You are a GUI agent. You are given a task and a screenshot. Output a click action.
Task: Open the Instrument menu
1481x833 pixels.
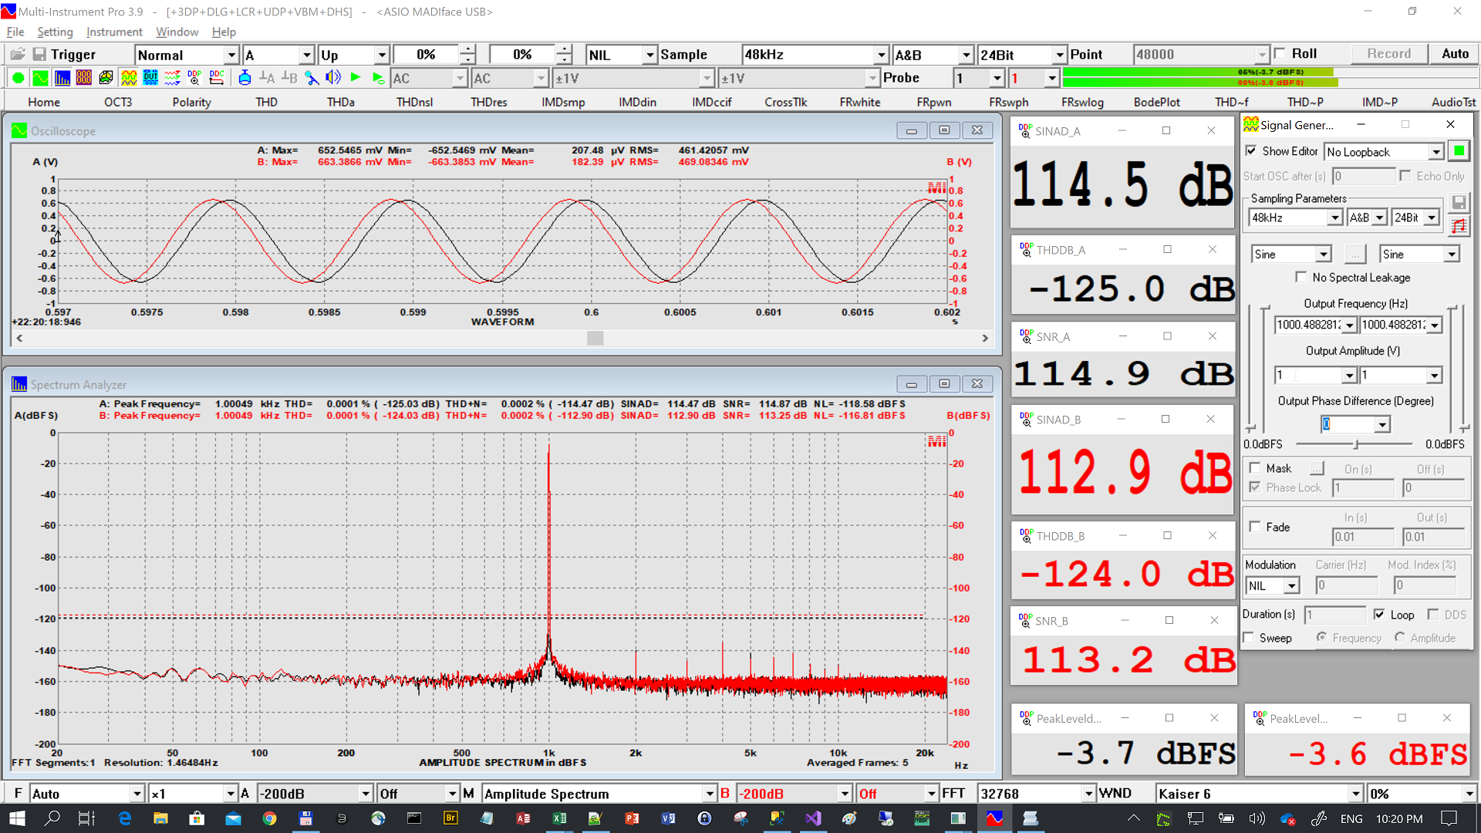[x=114, y=32]
